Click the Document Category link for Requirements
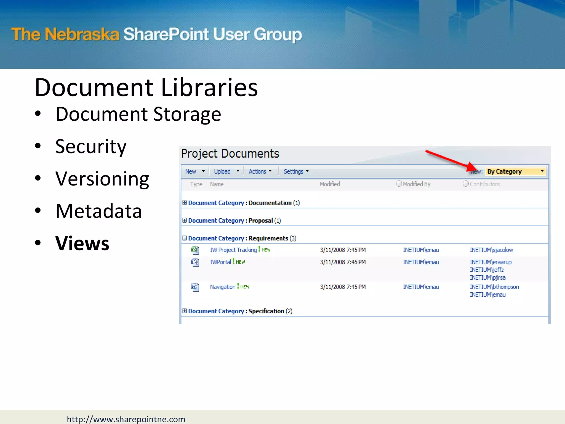Screen dimensions: 565x424 (216, 238)
